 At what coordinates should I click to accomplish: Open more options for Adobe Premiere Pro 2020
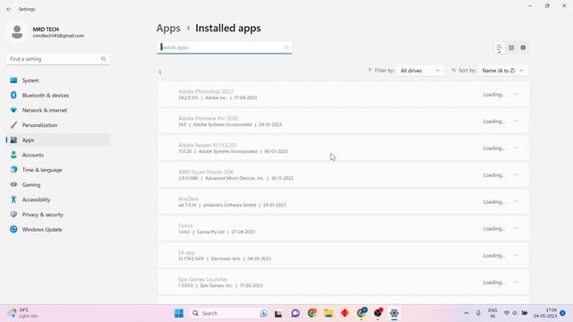(x=516, y=122)
